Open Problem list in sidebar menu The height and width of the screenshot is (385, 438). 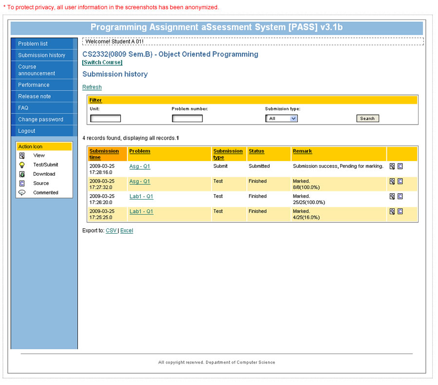point(33,44)
